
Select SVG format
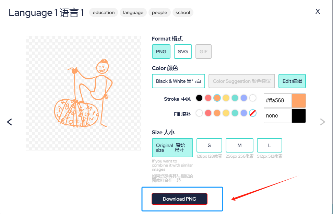pos(183,52)
